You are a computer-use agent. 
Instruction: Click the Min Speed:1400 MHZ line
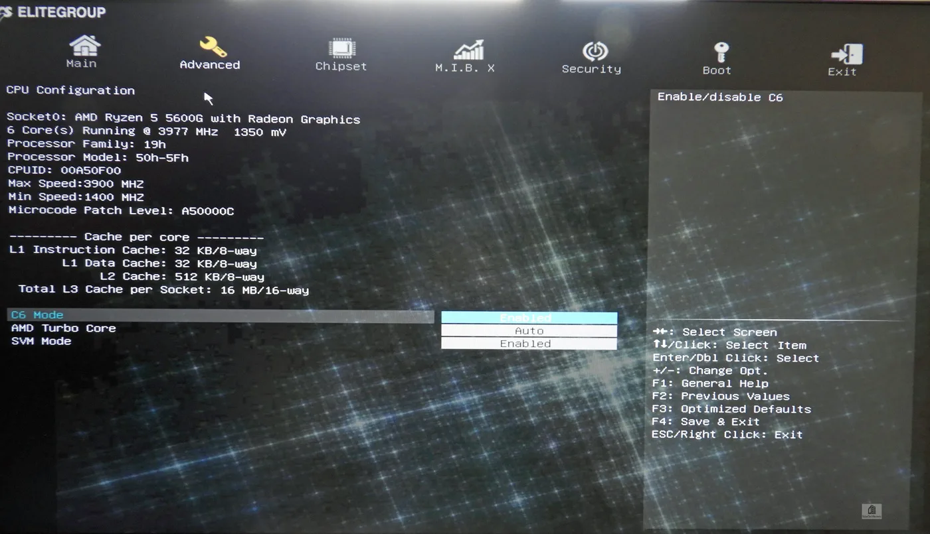pyautogui.click(x=76, y=197)
